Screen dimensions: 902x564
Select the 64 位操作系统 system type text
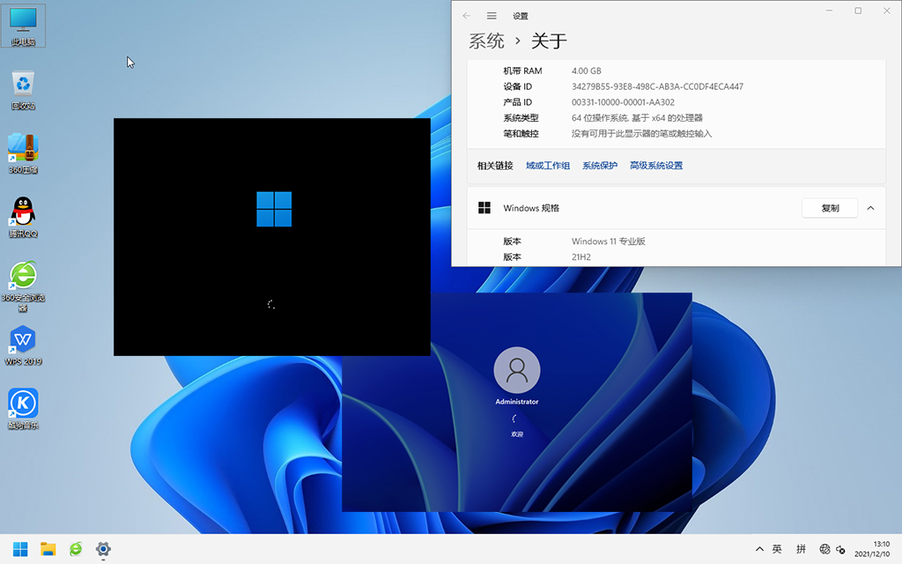tap(637, 117)
